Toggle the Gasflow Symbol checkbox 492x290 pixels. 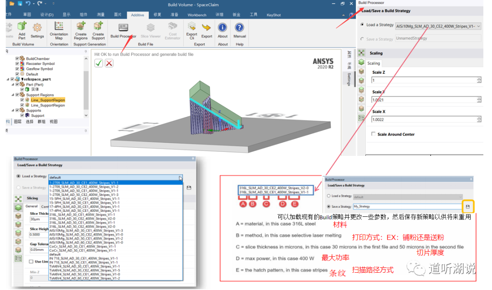coord(17,69)
